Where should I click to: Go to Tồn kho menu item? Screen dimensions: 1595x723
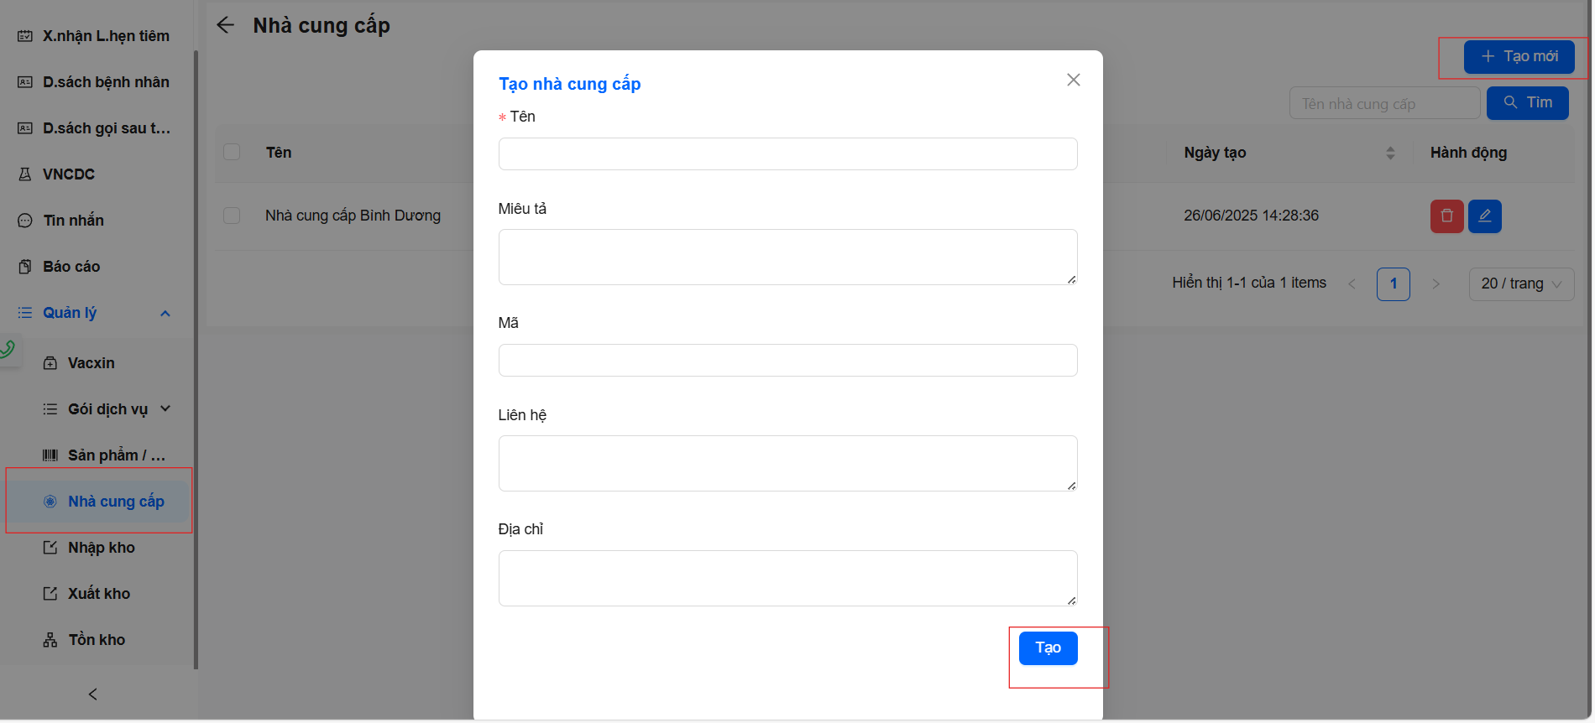(96, 640)
